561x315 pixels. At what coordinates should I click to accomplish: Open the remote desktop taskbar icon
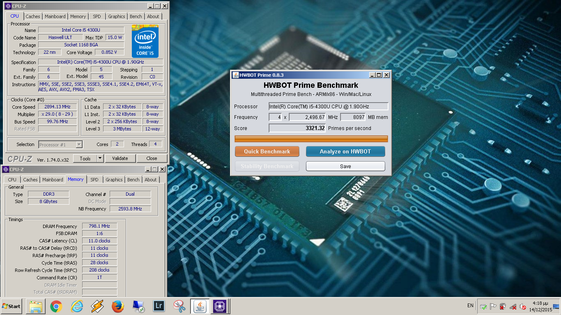point(138,306)
